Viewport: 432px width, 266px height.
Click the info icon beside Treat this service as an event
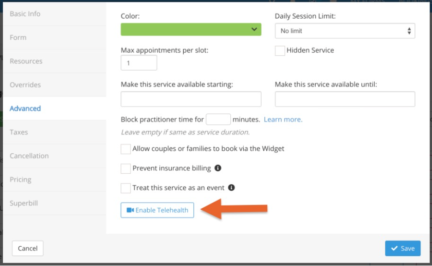tap(231, 187)
